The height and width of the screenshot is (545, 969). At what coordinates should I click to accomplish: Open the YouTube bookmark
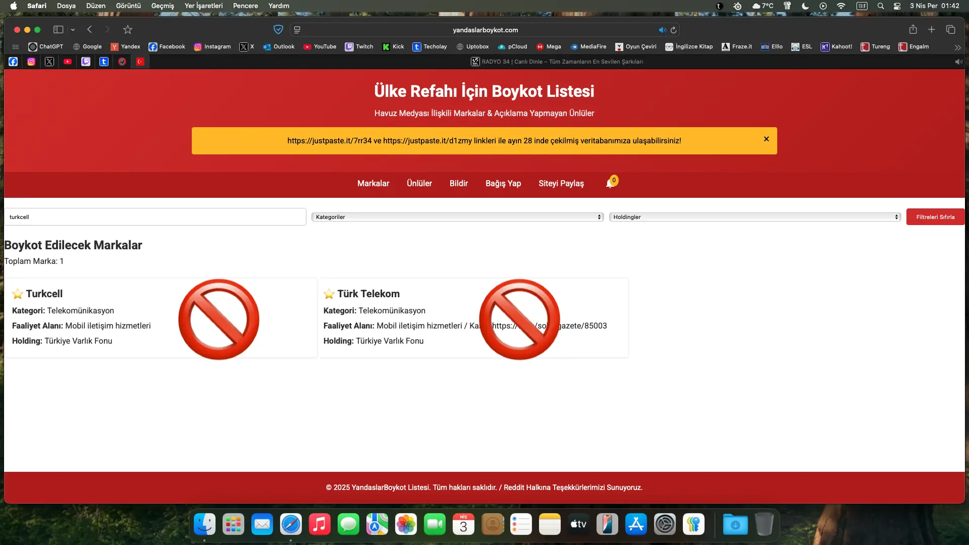coord(319,46)
